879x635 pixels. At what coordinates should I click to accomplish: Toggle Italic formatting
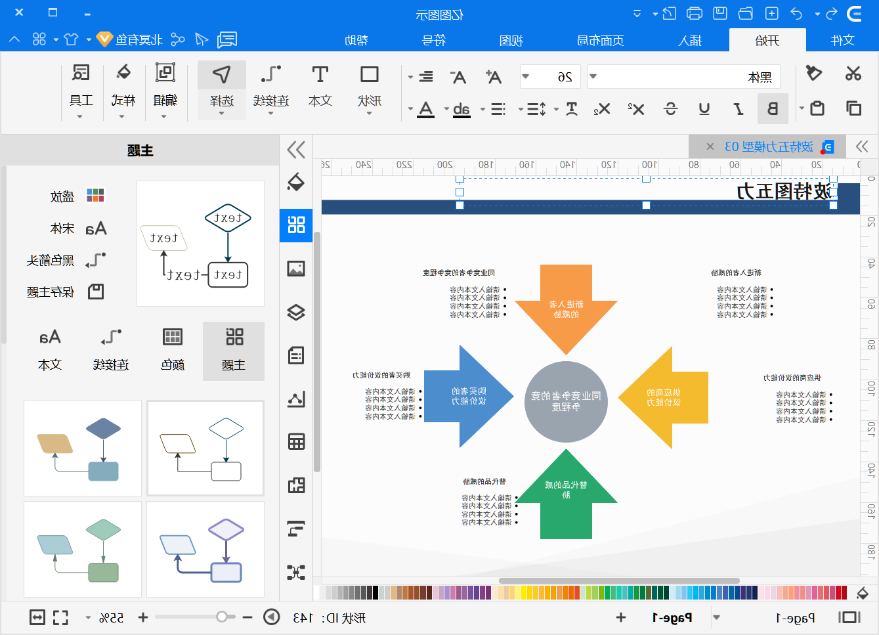click(739, 109)
